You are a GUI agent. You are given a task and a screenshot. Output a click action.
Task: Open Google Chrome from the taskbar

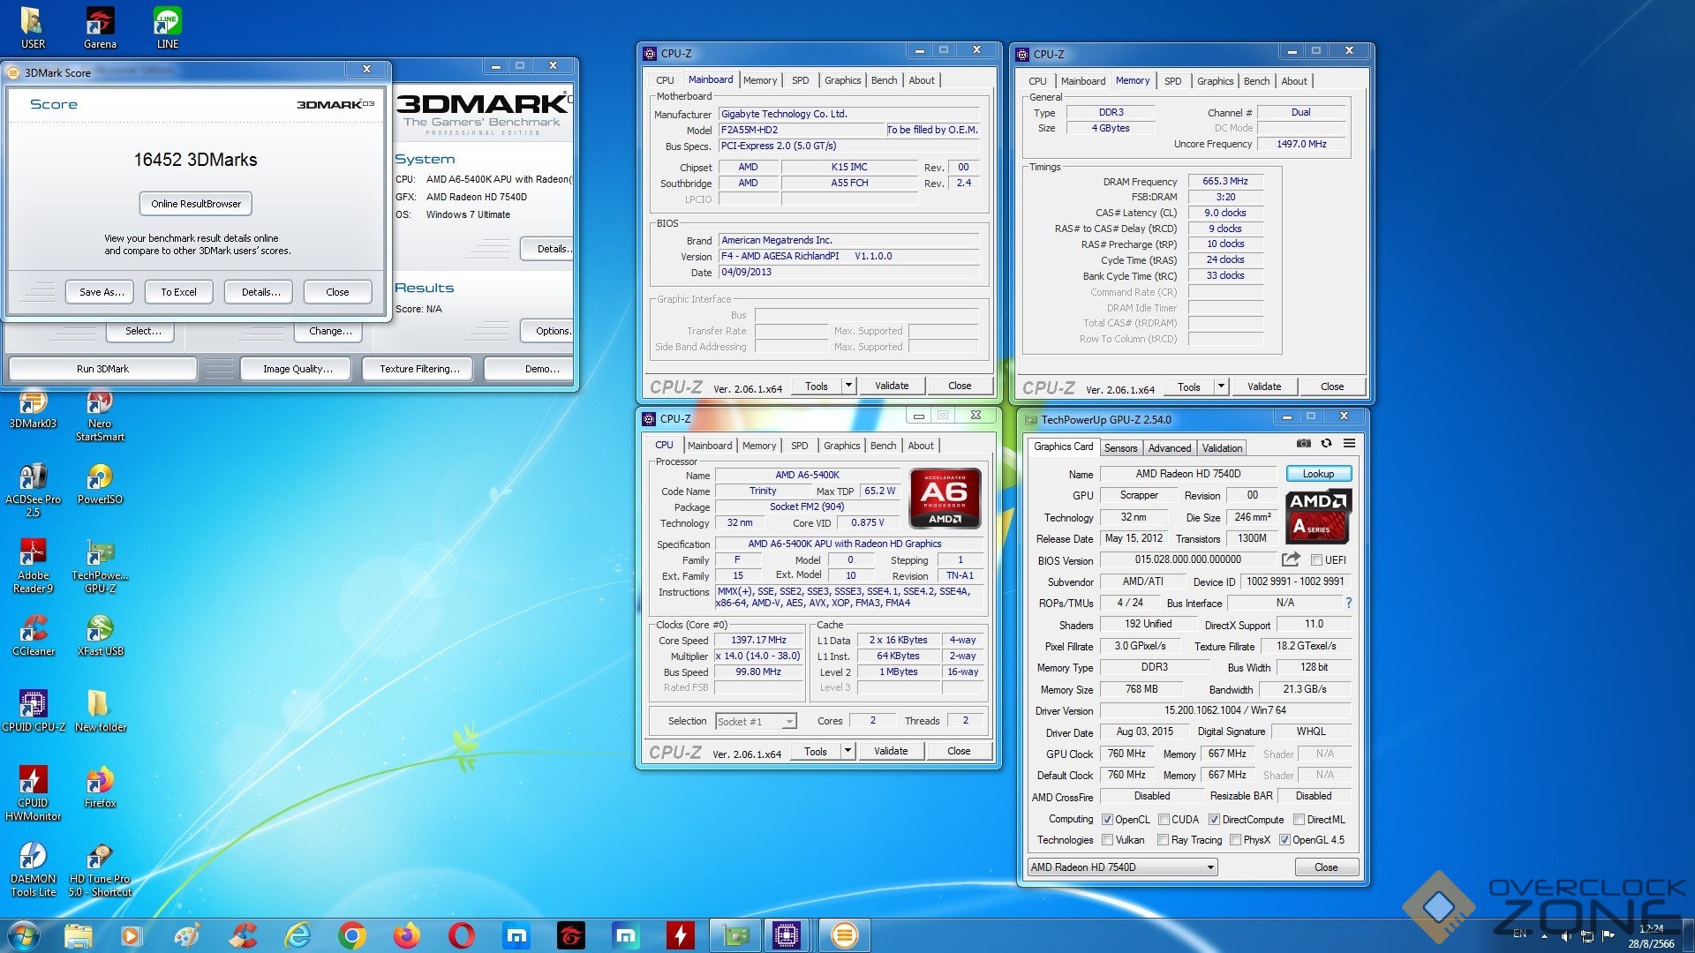[x=351, y=935]
